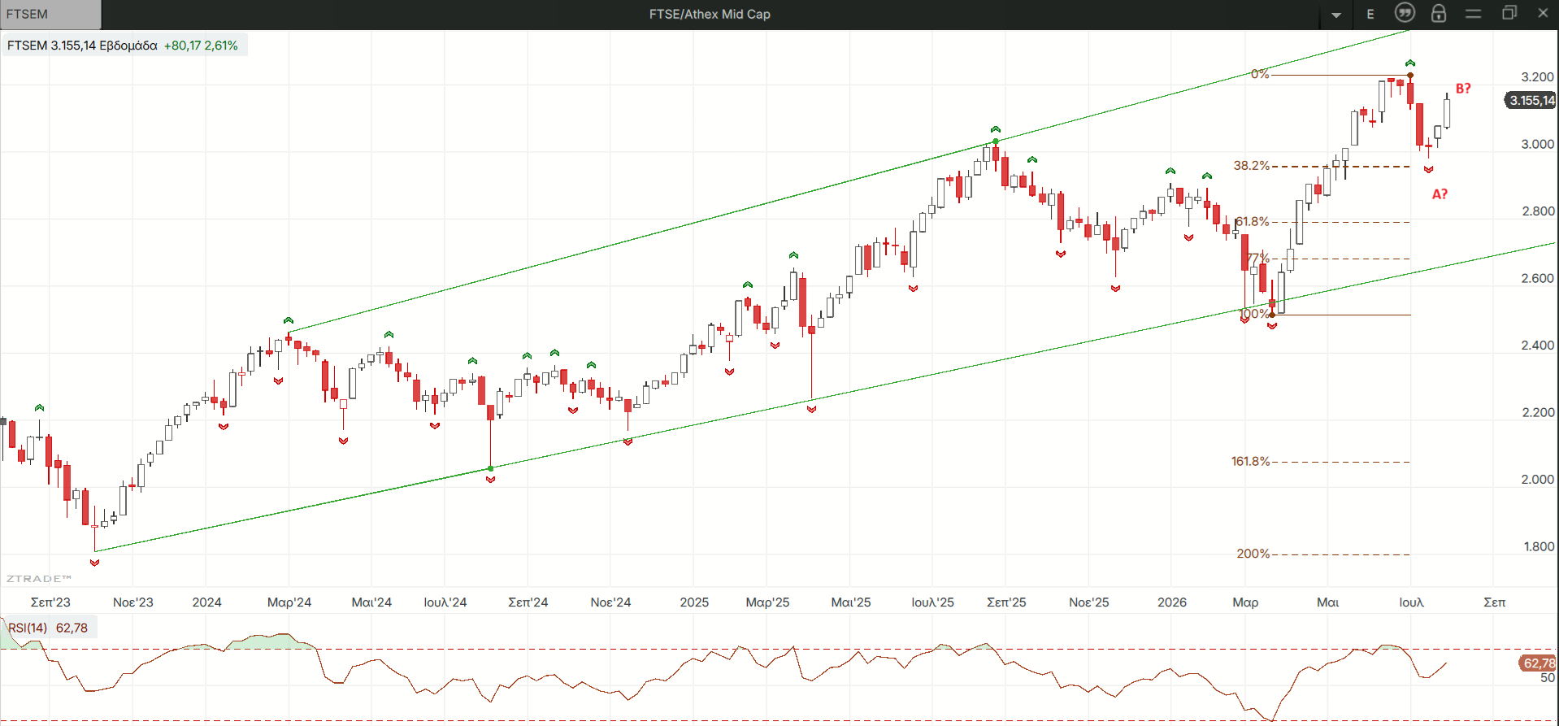This screenshot has height=726, width=1559.
Task: Select the Fibonacci 38.2% level label
Action: pos(1252,166)
